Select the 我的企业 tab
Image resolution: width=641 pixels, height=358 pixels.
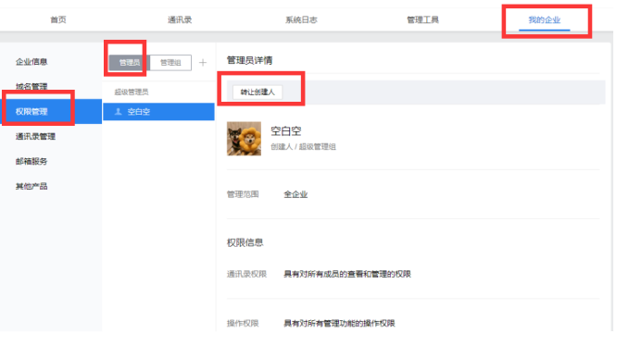tap(544, 19)
